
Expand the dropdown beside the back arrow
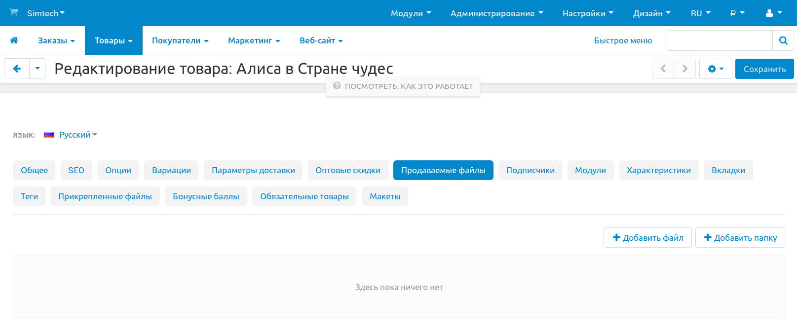pyautogui.click(x=38, y=69)
